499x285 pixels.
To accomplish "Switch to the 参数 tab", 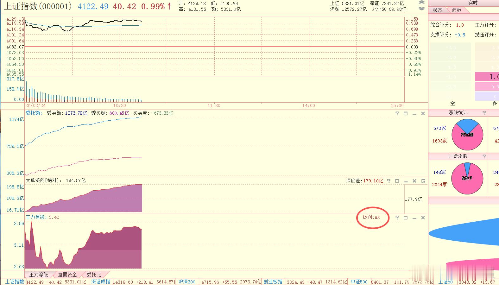I will (457, 10).
